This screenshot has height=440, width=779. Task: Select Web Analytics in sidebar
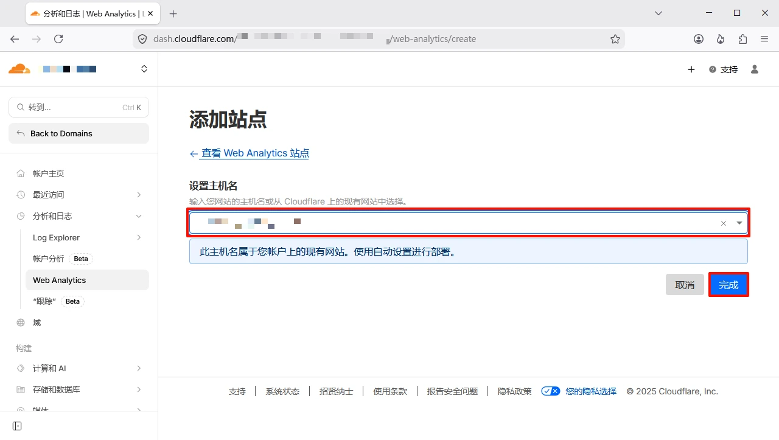tap(60, 280)
